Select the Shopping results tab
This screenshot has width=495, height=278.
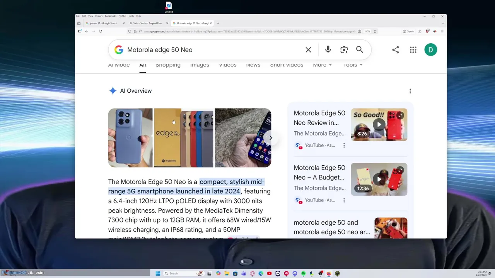pos(168,65)
